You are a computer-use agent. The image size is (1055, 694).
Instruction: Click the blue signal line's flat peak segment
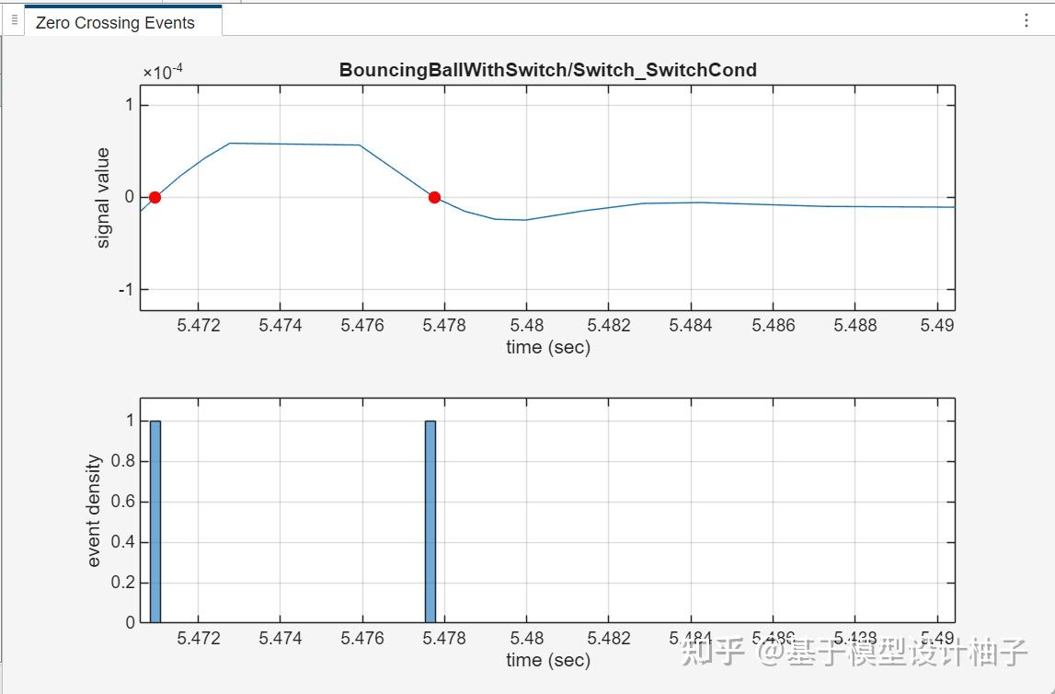(294, 145)
